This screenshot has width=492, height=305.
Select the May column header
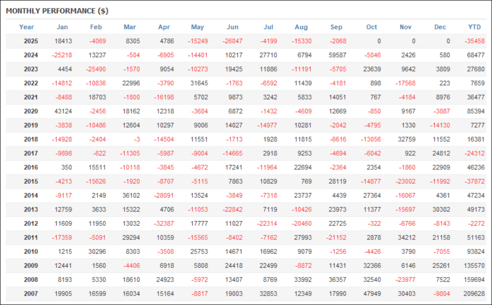click(x=197, y=27)
